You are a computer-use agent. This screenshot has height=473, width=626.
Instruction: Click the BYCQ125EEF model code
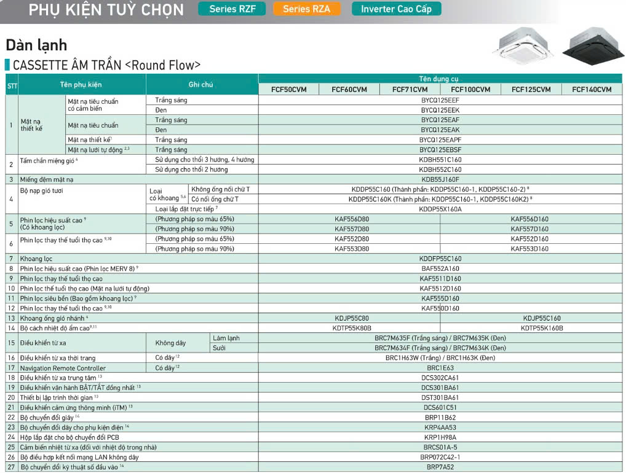coord(440,100)
